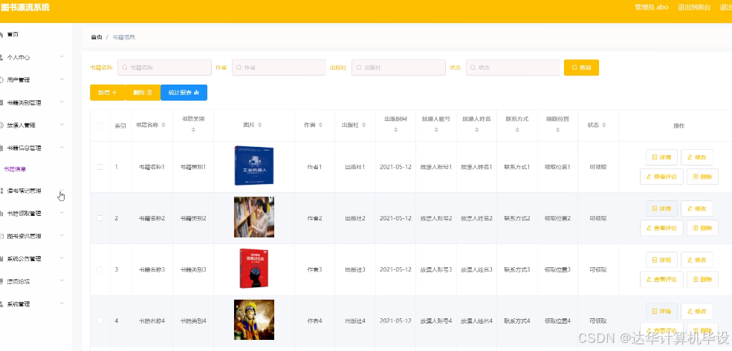Click 管理员 abo in top bar
Viewport: 732px width, 351px height.
652,7
